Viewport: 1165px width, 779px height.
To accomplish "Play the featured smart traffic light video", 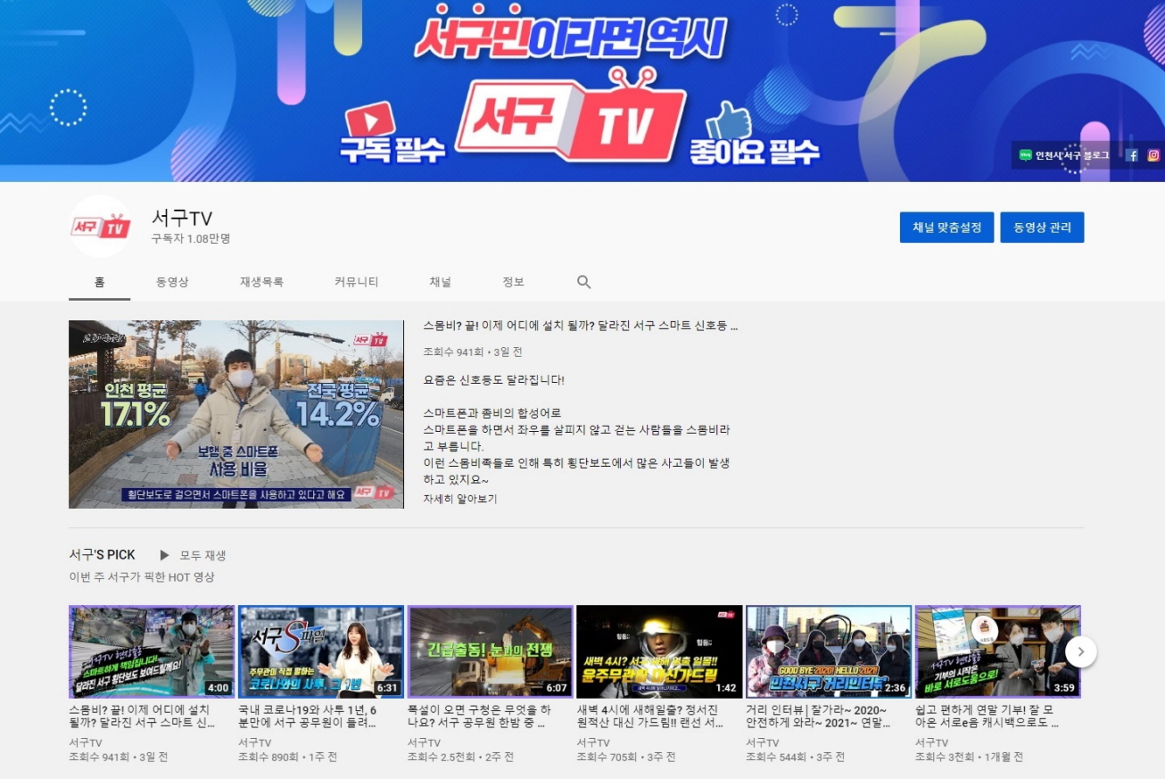I will point(236,414).
